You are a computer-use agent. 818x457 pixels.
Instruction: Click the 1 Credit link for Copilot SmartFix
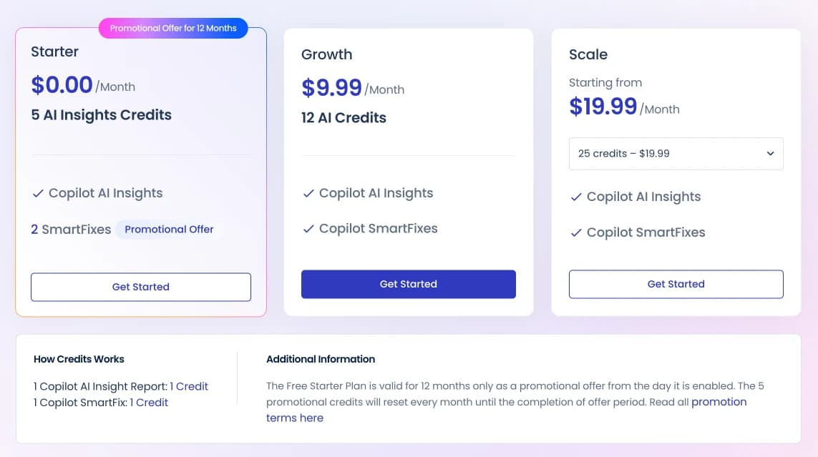pos(150,402)
